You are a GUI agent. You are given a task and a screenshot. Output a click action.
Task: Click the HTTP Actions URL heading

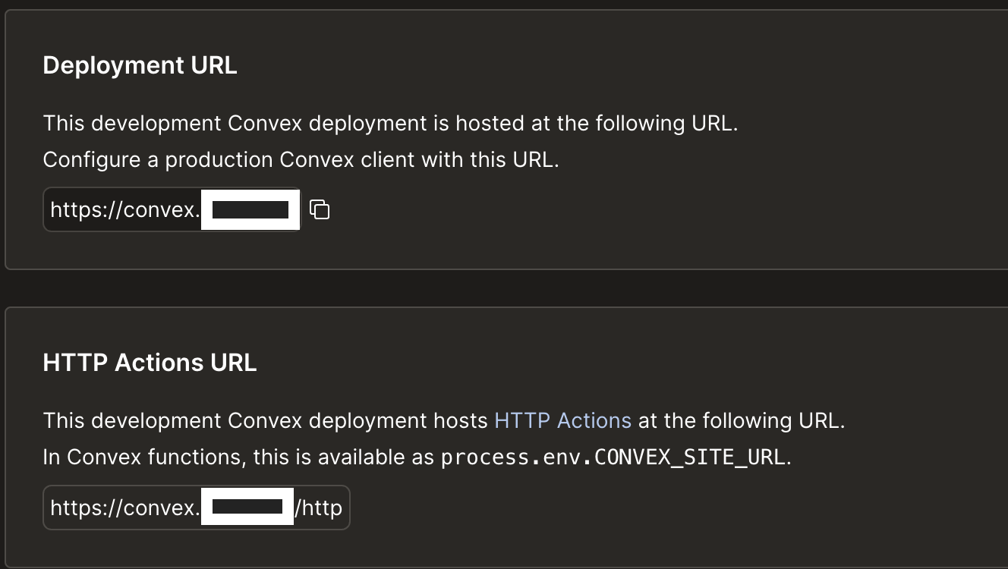click(150, 363)
